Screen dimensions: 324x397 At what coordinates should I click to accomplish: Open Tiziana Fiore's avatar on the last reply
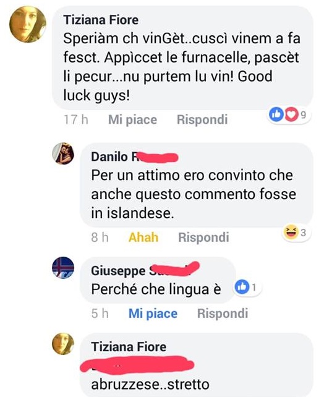click(x=63, y=344)
